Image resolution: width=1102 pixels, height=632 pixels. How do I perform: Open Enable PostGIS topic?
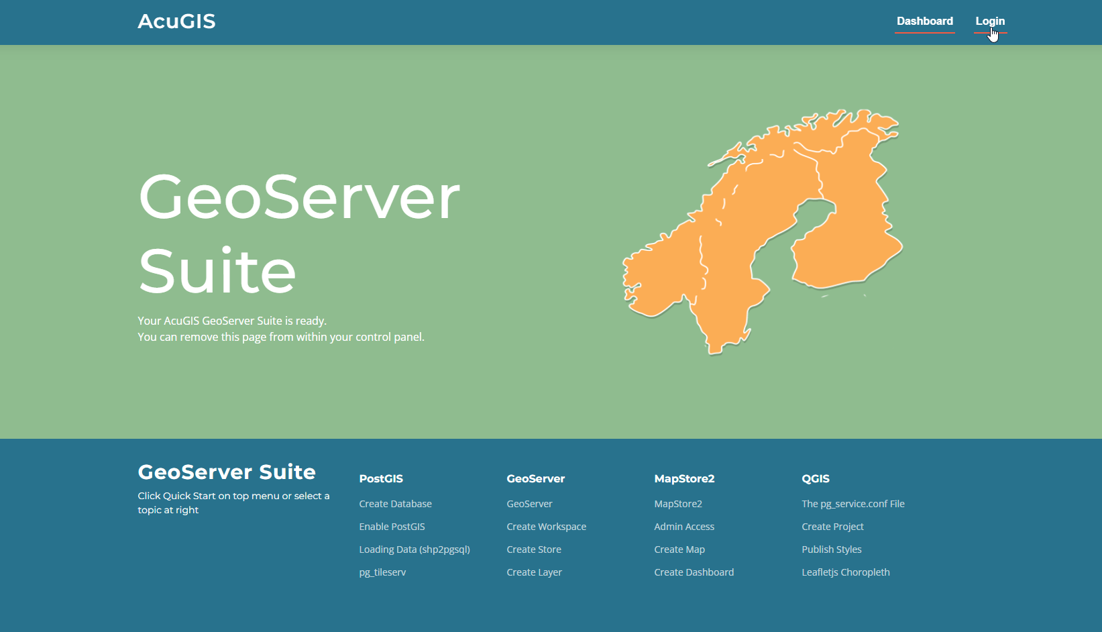[x=392, y=527]
